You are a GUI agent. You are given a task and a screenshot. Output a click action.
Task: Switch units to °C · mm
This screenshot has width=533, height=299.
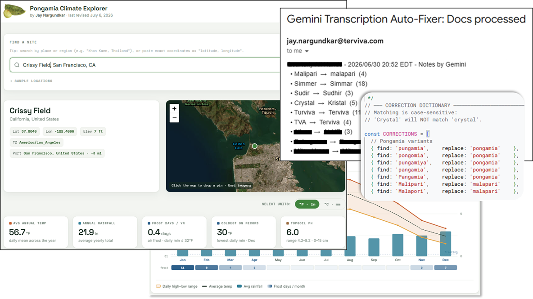[332, 204]
